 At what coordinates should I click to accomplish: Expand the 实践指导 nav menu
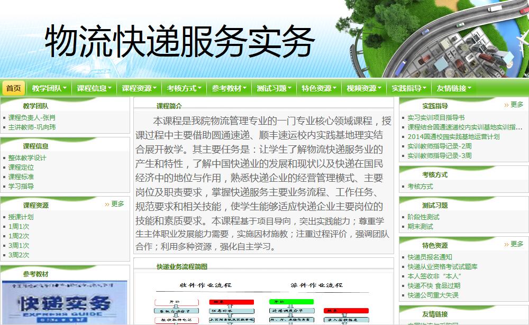[x=408, y=88]
